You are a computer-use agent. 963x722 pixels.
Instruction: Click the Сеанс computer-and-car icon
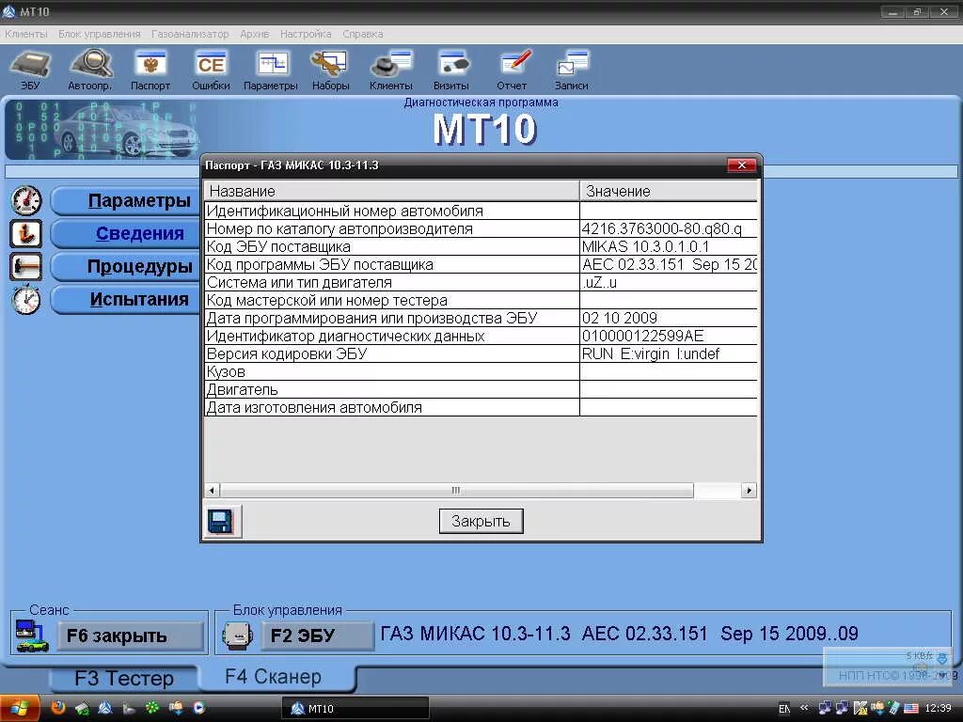(x=32, y=636)
